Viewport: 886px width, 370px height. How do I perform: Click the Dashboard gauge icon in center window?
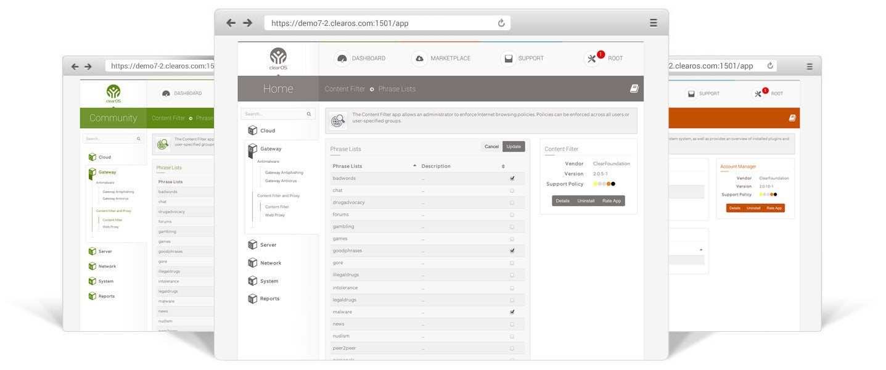pyautogui.click(x=342, y=59)
